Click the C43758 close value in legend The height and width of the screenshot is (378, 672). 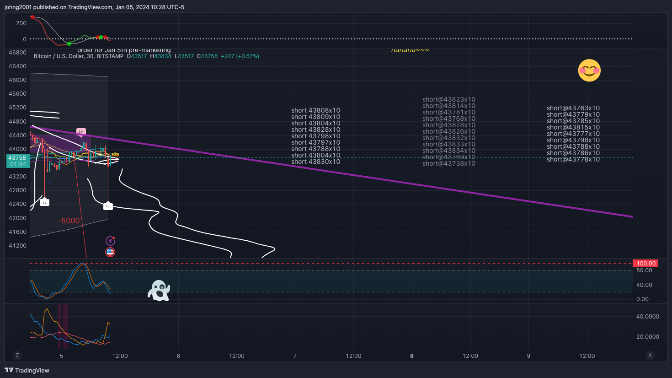[208, 56]
